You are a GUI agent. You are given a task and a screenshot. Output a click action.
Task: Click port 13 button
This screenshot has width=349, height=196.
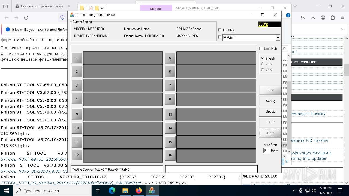(x=170, y=114)
